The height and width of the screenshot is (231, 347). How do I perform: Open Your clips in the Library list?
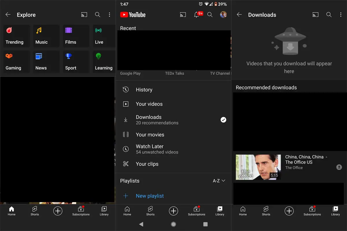[x=173, y=164]
